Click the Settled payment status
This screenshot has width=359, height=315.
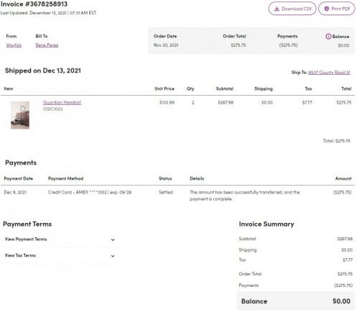tap(166, 192)
